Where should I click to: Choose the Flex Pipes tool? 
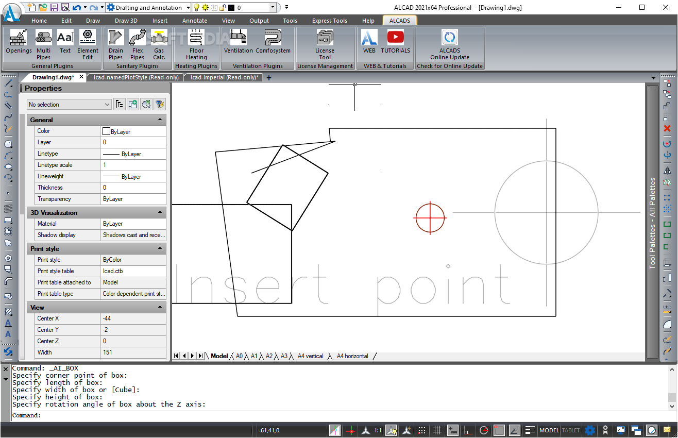(x=138, y=44)
